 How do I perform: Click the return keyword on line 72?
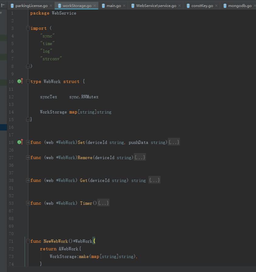[x=48, y=249]
